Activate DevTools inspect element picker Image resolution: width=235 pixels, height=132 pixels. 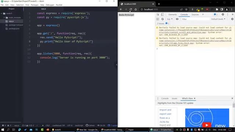coord(158,15)
